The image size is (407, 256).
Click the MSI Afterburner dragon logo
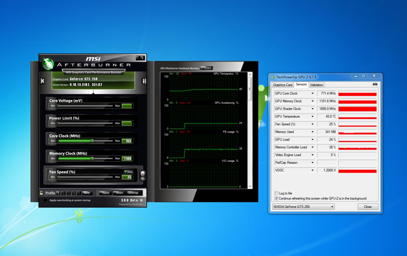pyautogui.click(x=48, y=64)
